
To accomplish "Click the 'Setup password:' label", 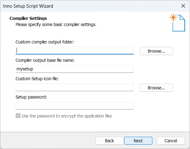I will (x=31, y=97).
